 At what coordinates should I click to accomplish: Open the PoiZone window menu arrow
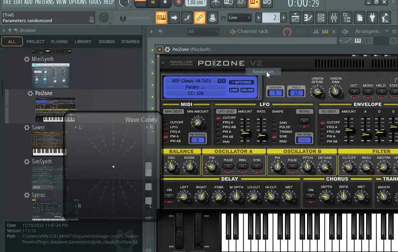coord(159,49)
